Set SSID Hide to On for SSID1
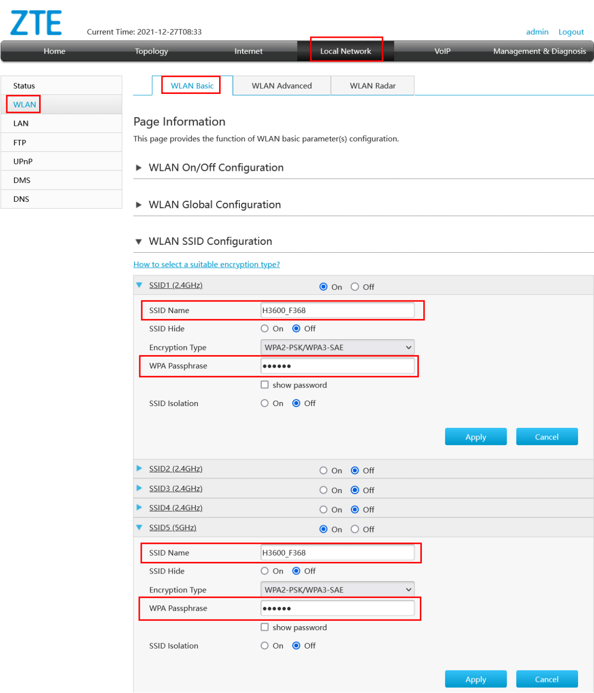594x693 pixels. pyautogui.click(x=265, y=329)
